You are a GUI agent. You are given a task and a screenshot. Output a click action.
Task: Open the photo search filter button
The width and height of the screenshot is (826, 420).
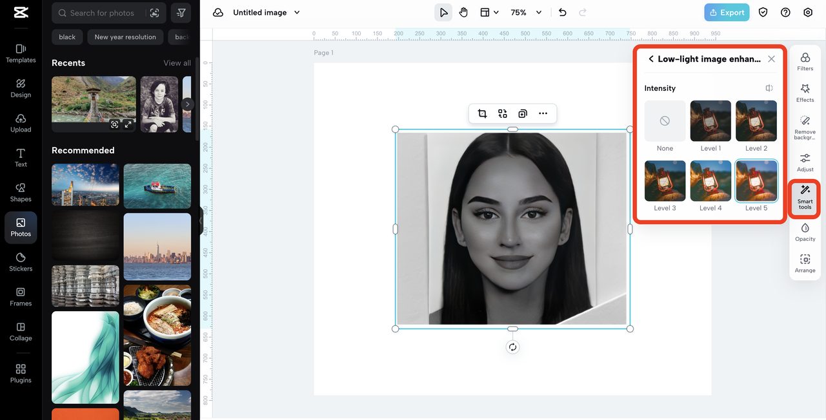click(181, 13)
